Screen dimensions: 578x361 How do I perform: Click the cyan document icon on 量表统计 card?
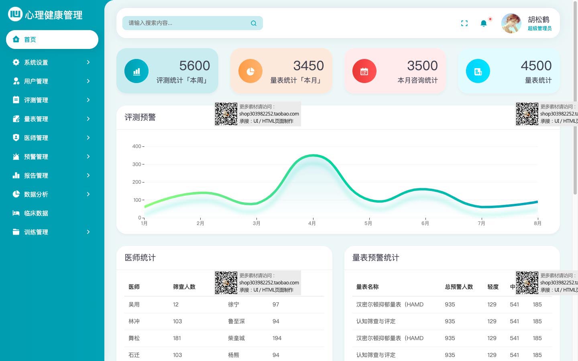(x=478, y=71)
